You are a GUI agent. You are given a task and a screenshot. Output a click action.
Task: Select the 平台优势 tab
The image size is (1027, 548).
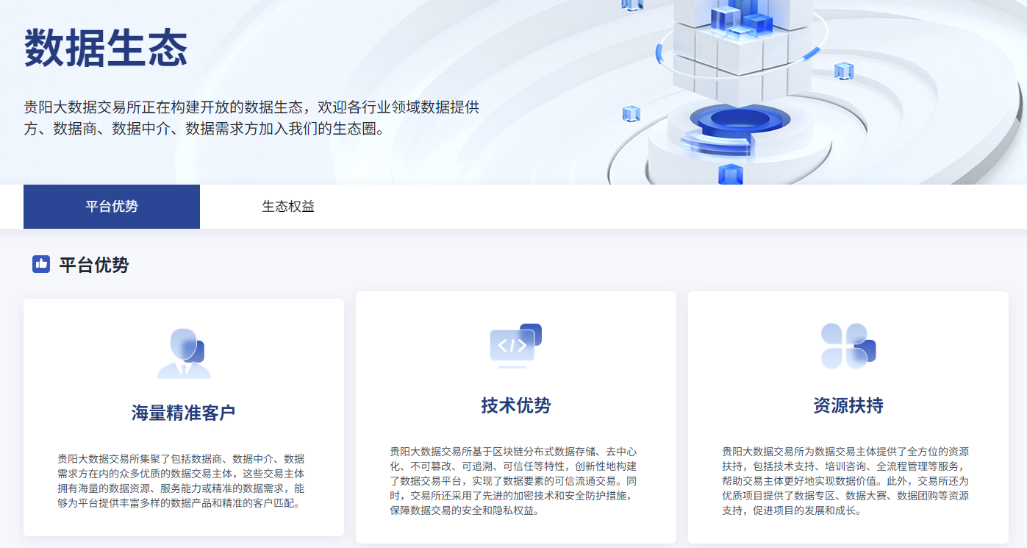(112, 207)
